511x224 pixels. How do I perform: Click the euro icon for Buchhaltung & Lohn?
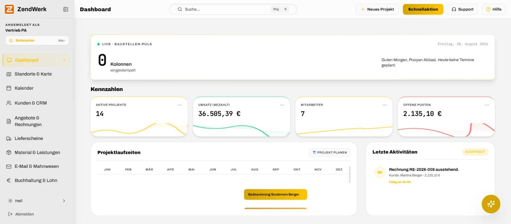(x=9, y=180)
